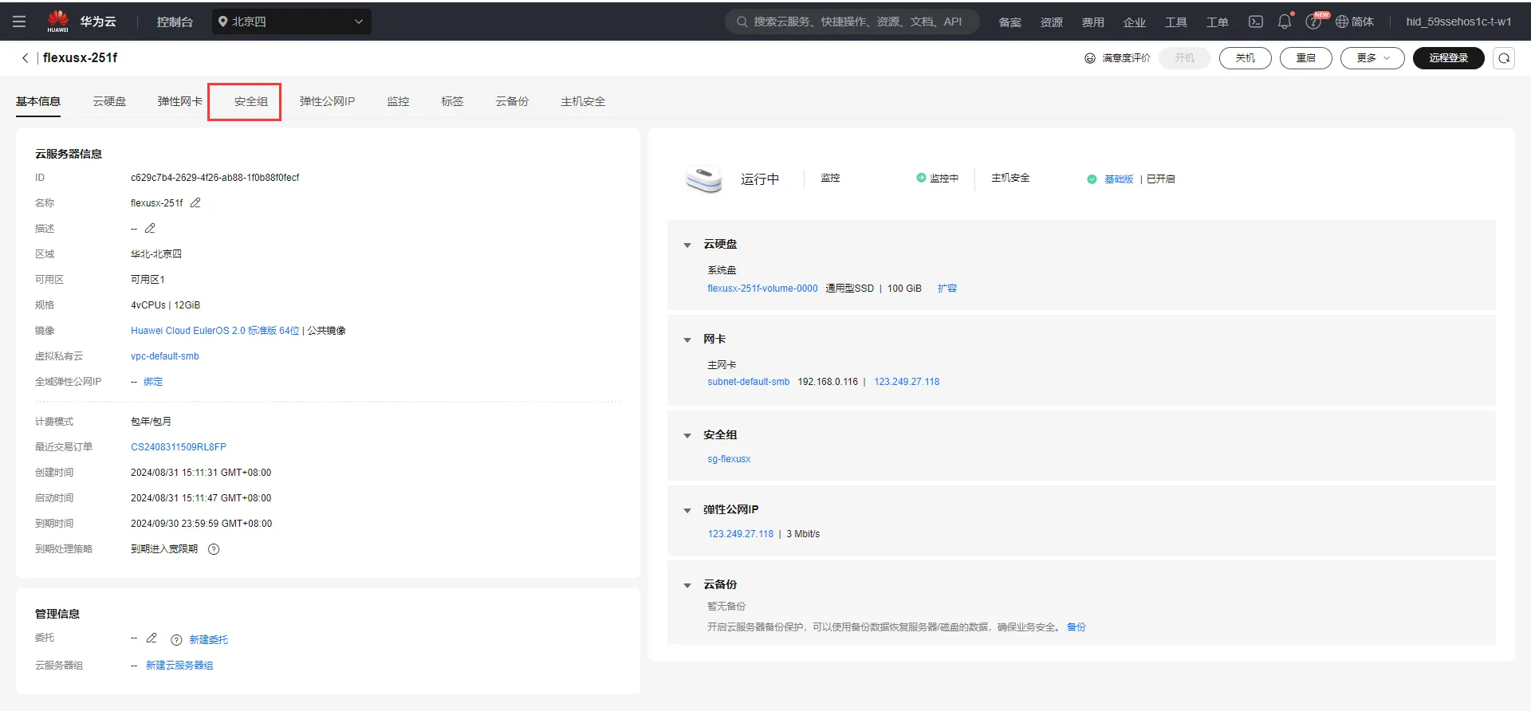
Task: Open the 工单 top menu
Action: 1218,22
